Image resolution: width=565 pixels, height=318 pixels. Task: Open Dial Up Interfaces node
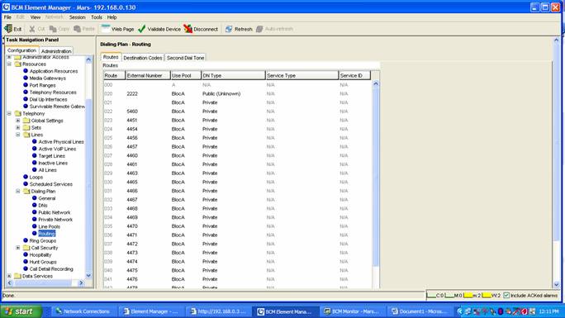(48, 99)
